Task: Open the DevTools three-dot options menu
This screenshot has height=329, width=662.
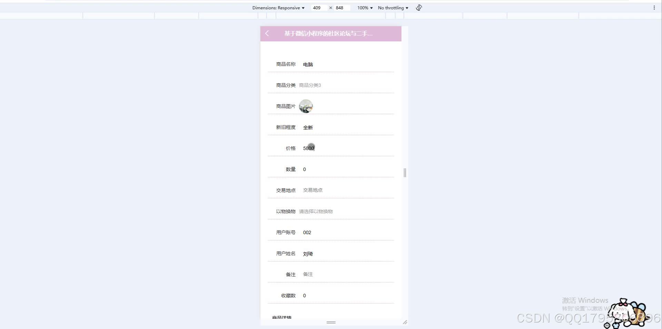Action: pyautogui.click(x=654, y=7)
